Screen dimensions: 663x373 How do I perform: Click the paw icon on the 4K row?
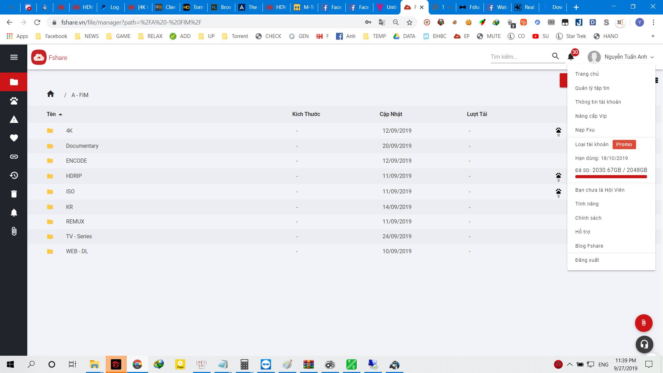point(558,131)
